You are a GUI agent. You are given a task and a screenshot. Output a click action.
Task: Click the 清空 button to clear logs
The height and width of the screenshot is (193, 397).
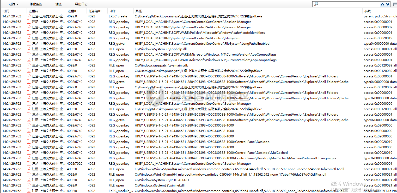[x=59, y=4]
